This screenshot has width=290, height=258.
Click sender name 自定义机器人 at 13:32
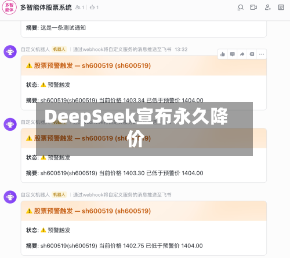pyautogui.click(x=35, y=49)
